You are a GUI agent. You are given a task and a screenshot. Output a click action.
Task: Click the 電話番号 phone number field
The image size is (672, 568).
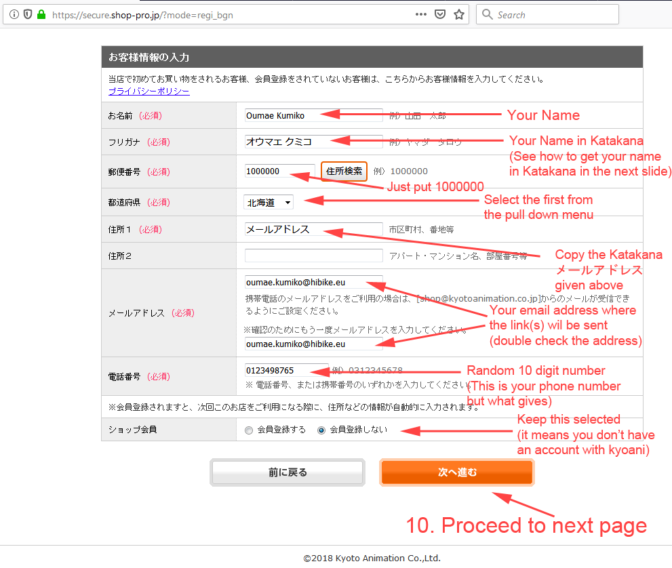pos(286,370)
